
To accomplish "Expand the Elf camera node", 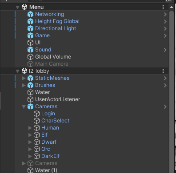I will tap(30, 135).
